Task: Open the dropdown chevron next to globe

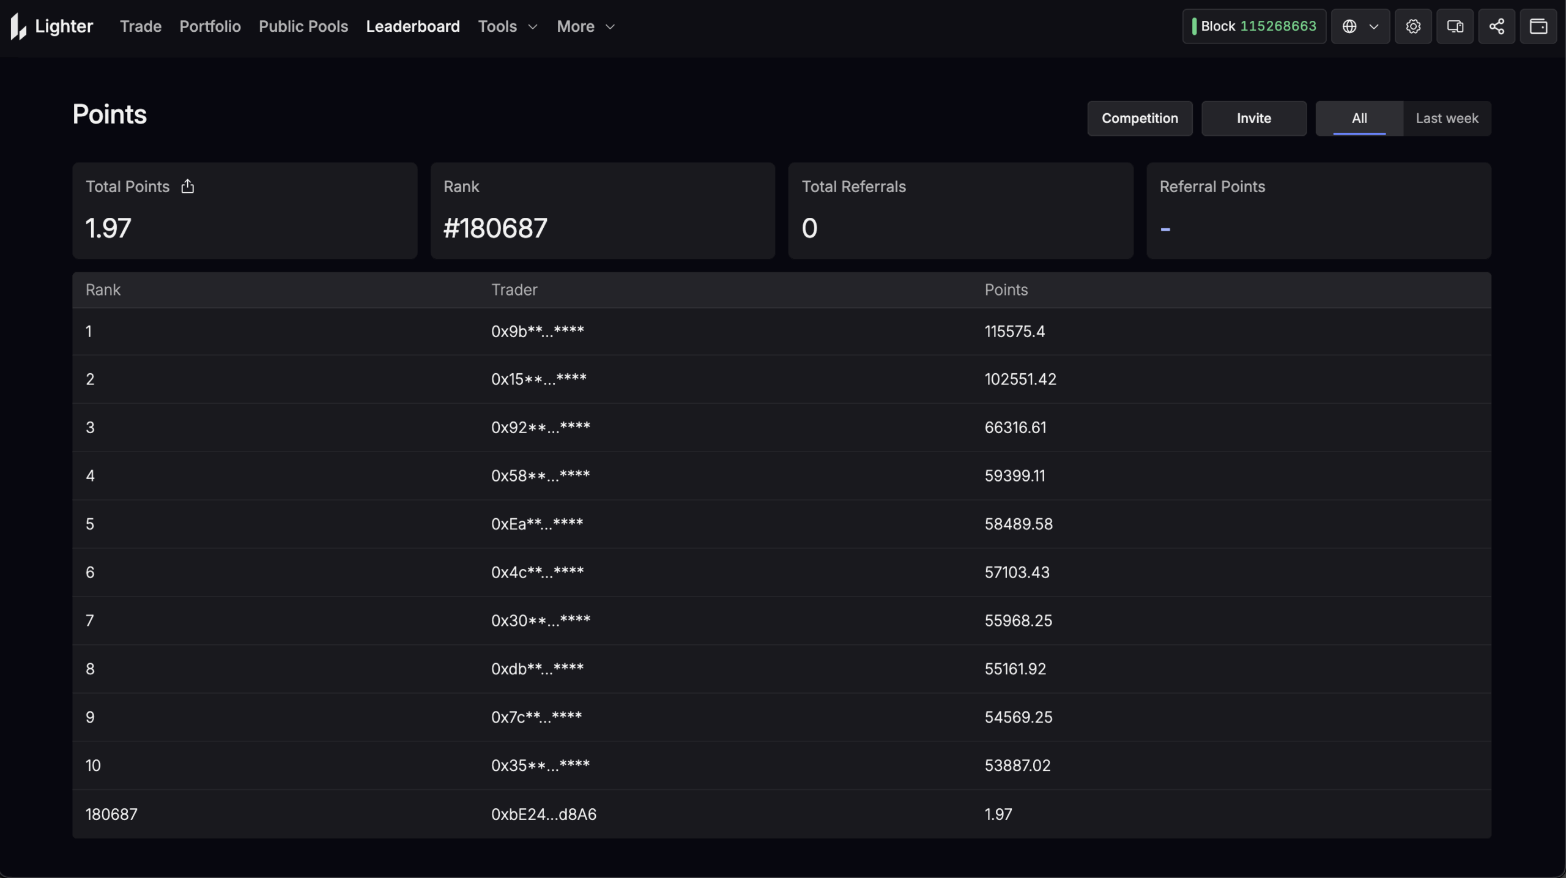Action: pos(1374,26)
